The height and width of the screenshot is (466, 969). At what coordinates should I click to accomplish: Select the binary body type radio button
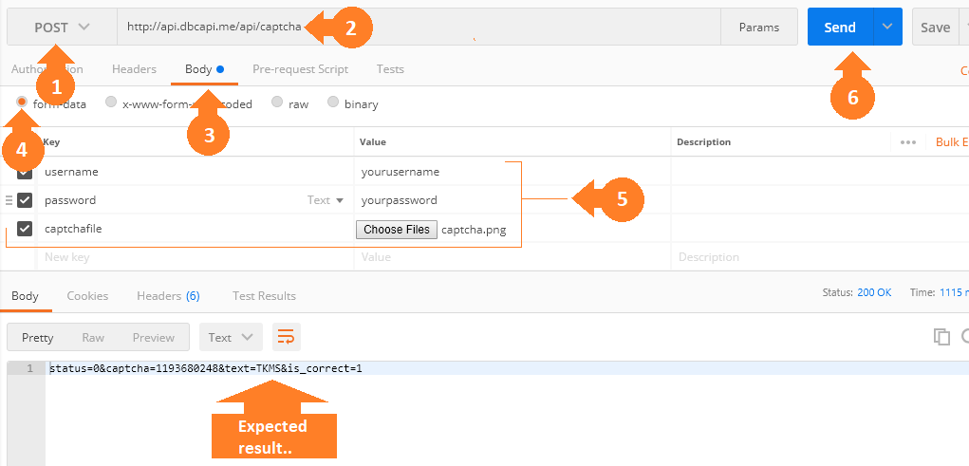tap(333, 103)
